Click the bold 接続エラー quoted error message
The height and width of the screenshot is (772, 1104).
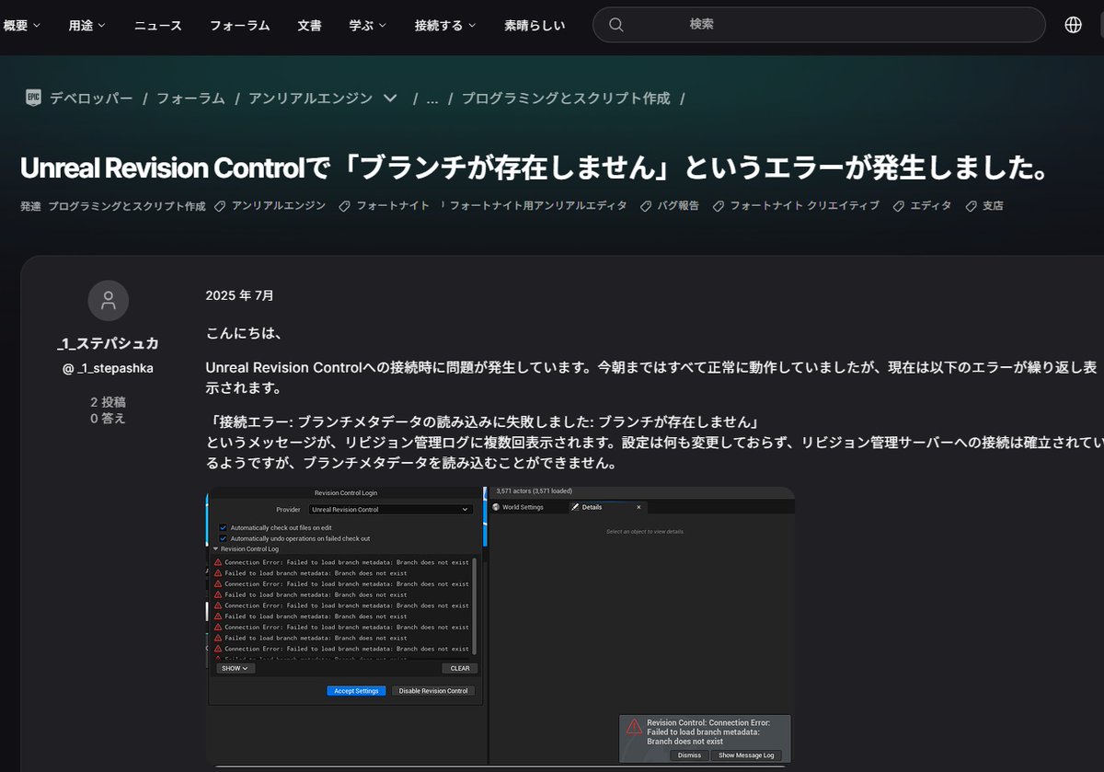tap(484, 422)
